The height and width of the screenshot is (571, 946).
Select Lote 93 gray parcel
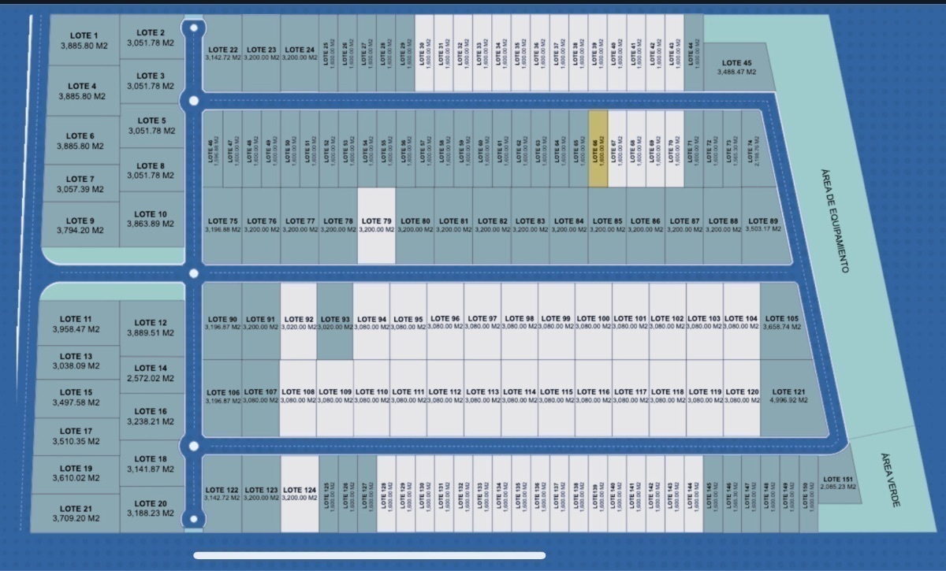[x=335, y=323]
